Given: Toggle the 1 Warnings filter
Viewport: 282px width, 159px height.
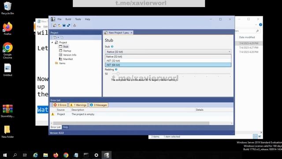Looking at the screenshot, I should [x=78, y=105].
